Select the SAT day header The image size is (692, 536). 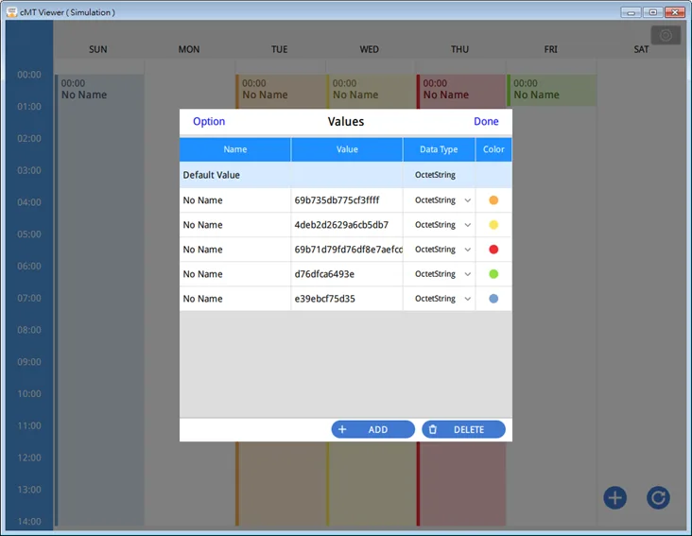pos(641,49)
